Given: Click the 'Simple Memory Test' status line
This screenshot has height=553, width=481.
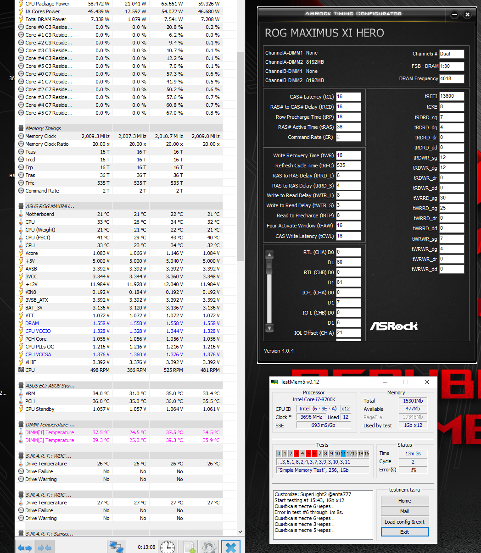Looking at the screenshot, I should click(x=323, y=470).
